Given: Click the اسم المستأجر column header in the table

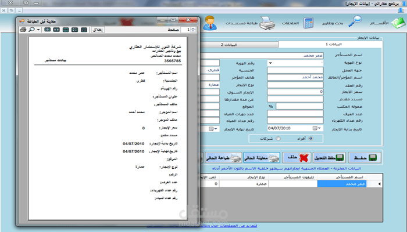Looking at the screenshot, I should click(342, 177).
